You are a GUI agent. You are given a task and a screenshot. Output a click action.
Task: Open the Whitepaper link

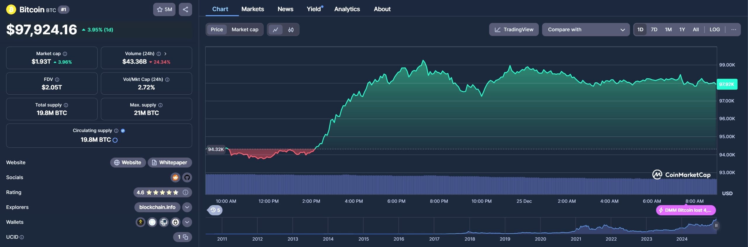point(170,163)
